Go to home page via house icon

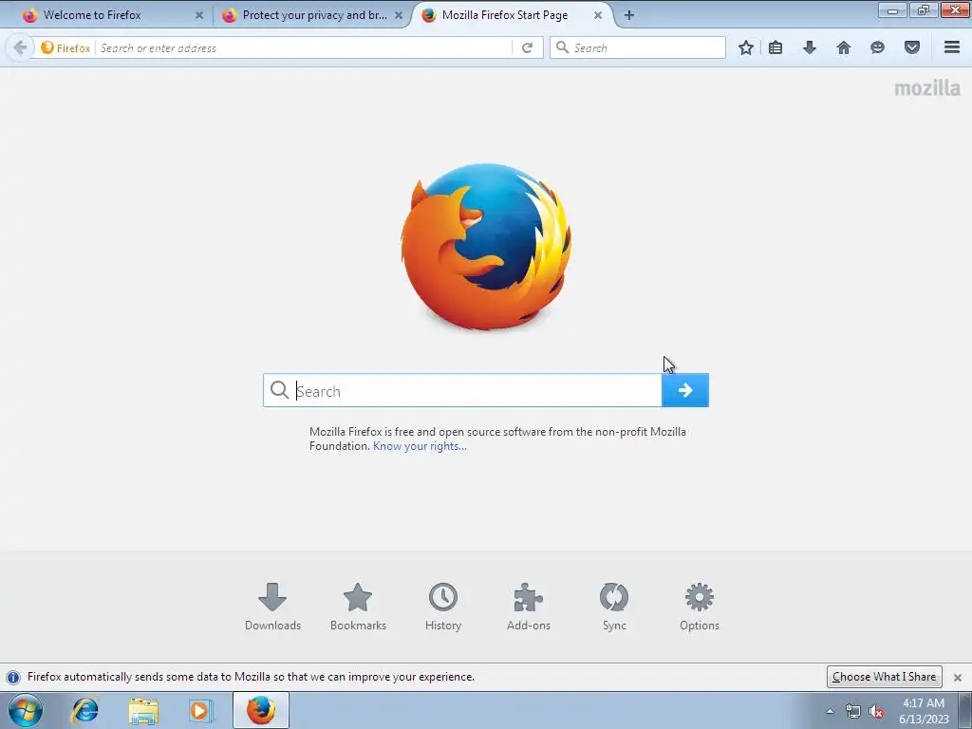pyautogui.click(x=844, y=47)
